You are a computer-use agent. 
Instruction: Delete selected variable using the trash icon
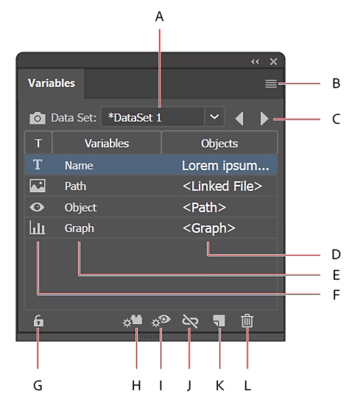pyautogui.click(x=247, y=321)
